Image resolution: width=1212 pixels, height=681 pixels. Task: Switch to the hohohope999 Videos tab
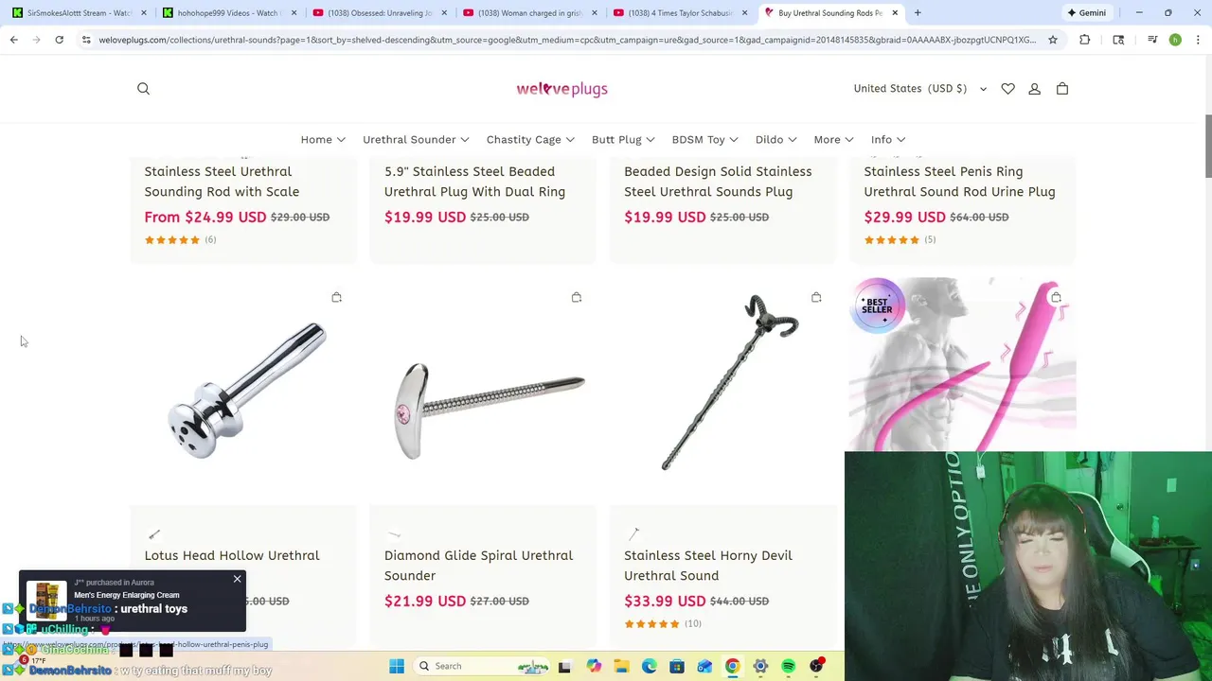coord(229,13)
